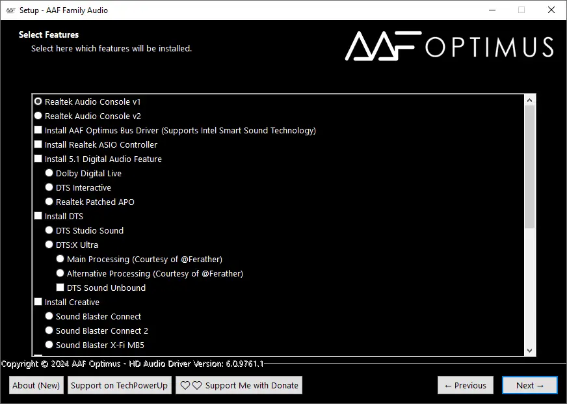Select Realtek Patched APO option
This screenshot has width=567, height=404.
click(x=49, y=202)
